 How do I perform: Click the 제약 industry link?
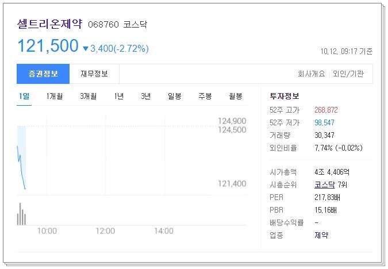321,235
